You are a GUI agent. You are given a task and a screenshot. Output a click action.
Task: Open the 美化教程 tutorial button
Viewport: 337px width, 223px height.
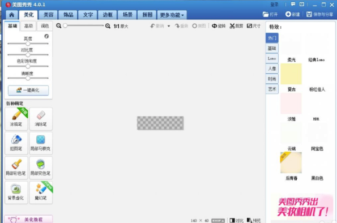[x=28, y=219]
